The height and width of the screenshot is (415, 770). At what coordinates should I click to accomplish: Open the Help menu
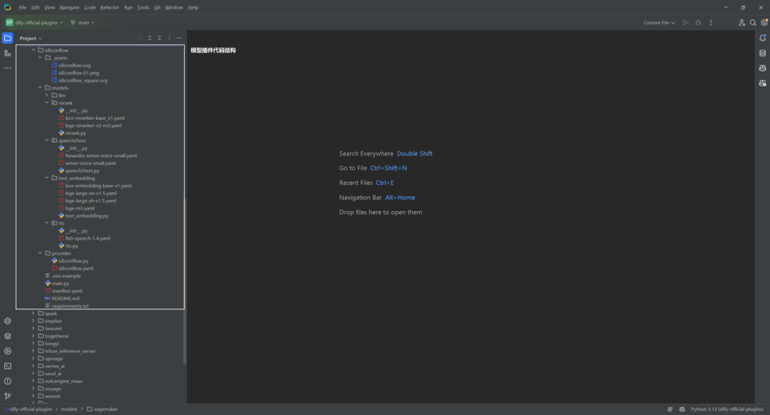click(x=193, y=7)
